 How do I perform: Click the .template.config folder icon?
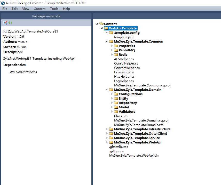(x=111, y=33)
